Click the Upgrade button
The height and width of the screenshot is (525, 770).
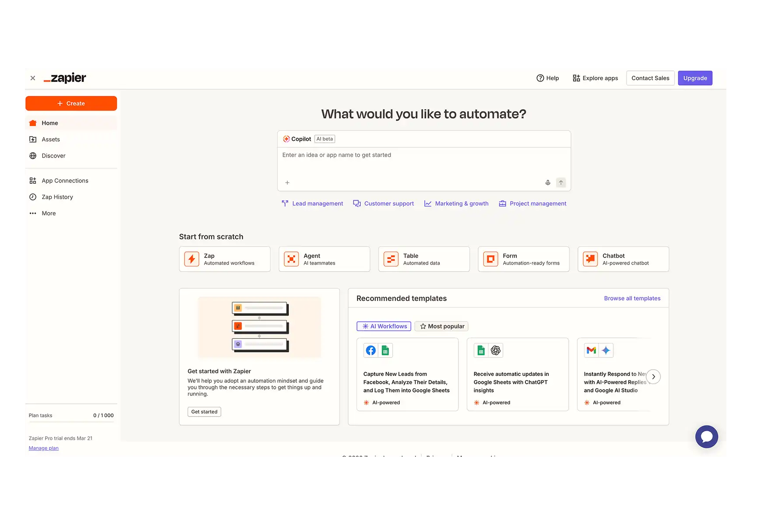pyautogui.click(x=695, y=78)
